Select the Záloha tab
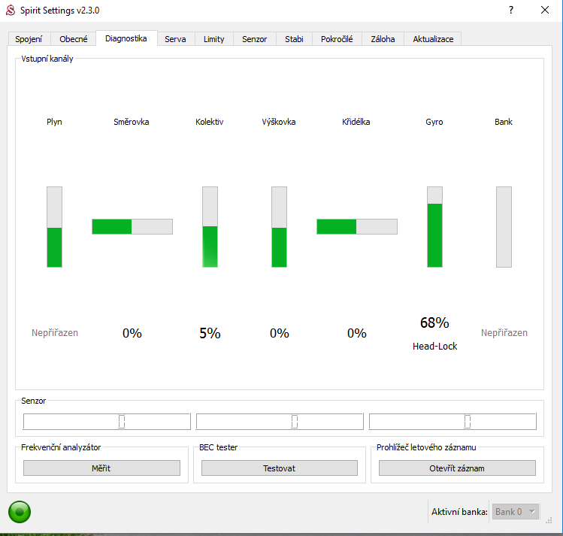 (x=382, y=39)
